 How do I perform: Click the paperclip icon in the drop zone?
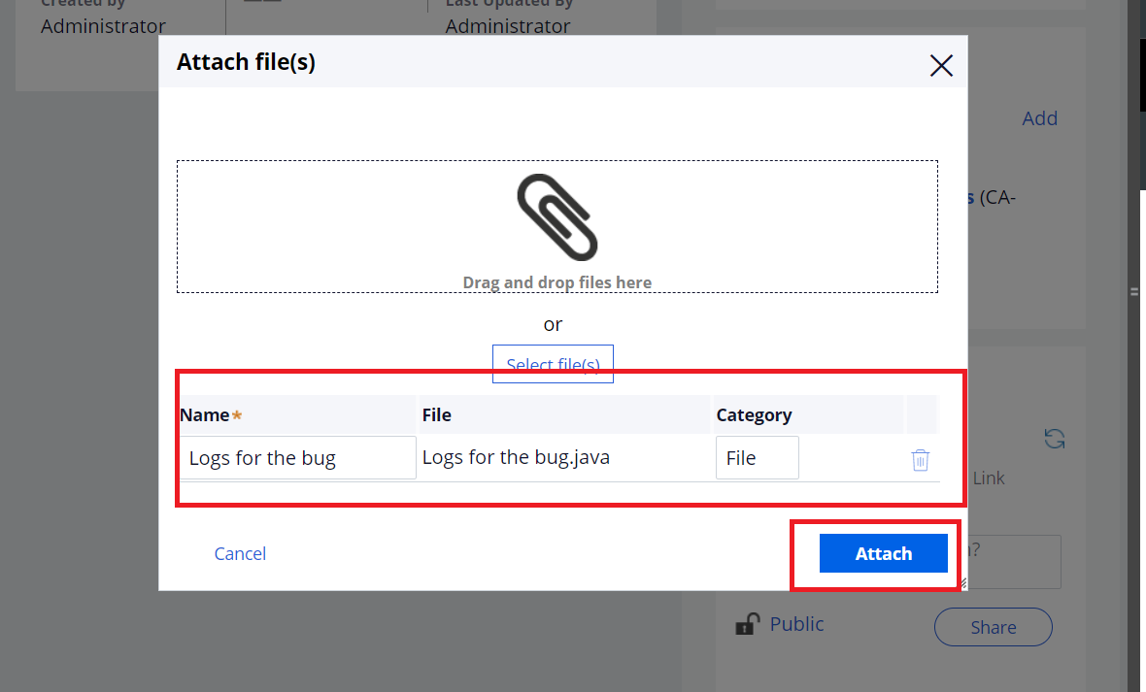click(x=556, y=217)
